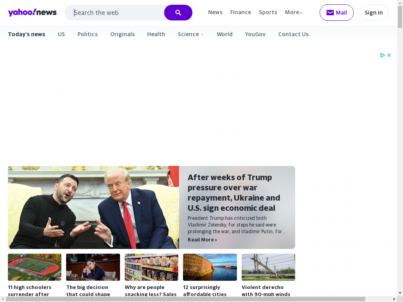Click vertical scrollbar down arrow

400,293
